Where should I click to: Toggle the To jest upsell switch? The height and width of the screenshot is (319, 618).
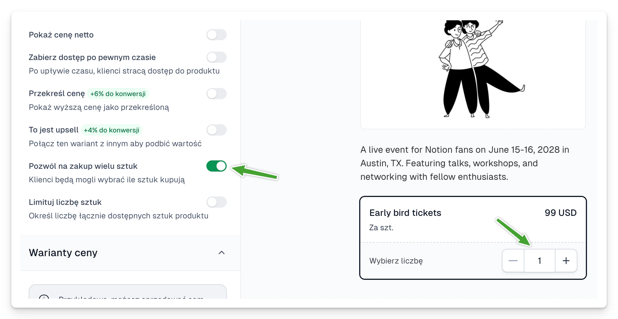216,130
